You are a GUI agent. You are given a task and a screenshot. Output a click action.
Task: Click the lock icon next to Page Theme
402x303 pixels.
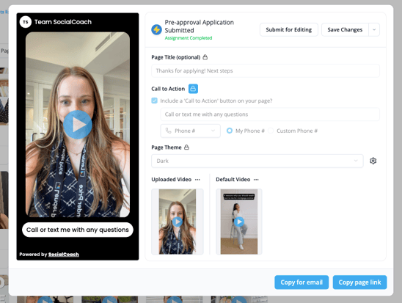(x=186, y=147)
